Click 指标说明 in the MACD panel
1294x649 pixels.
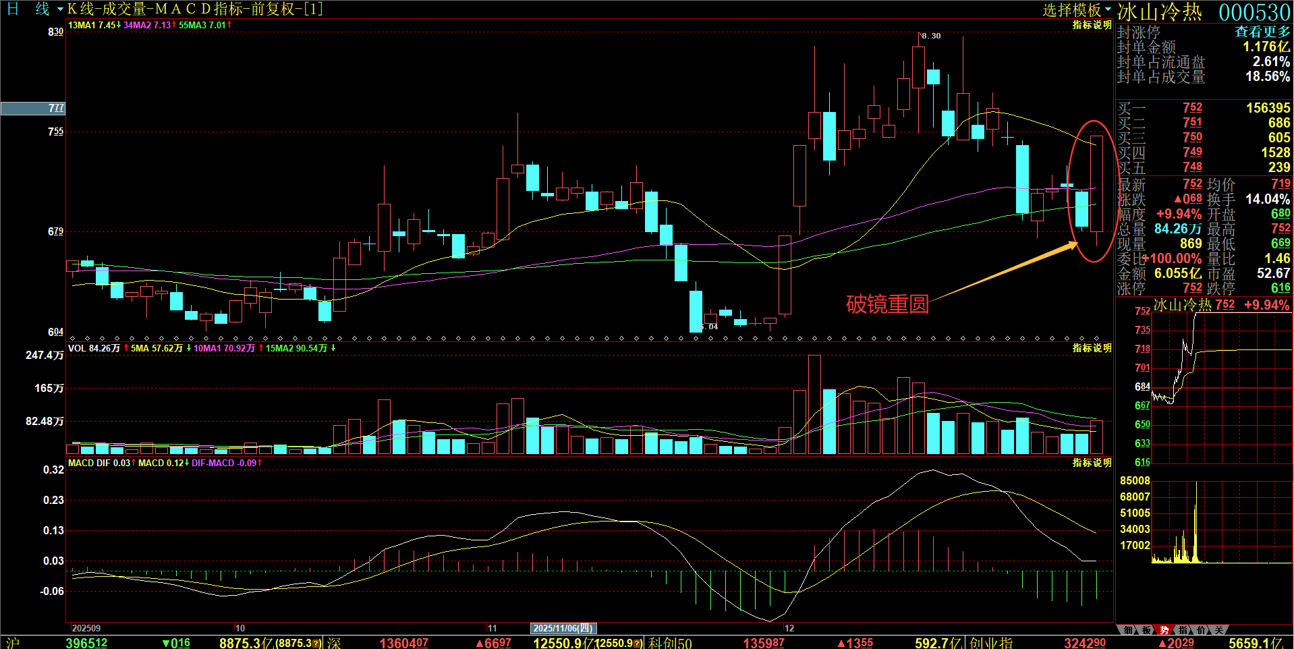tap(1092, 463)
